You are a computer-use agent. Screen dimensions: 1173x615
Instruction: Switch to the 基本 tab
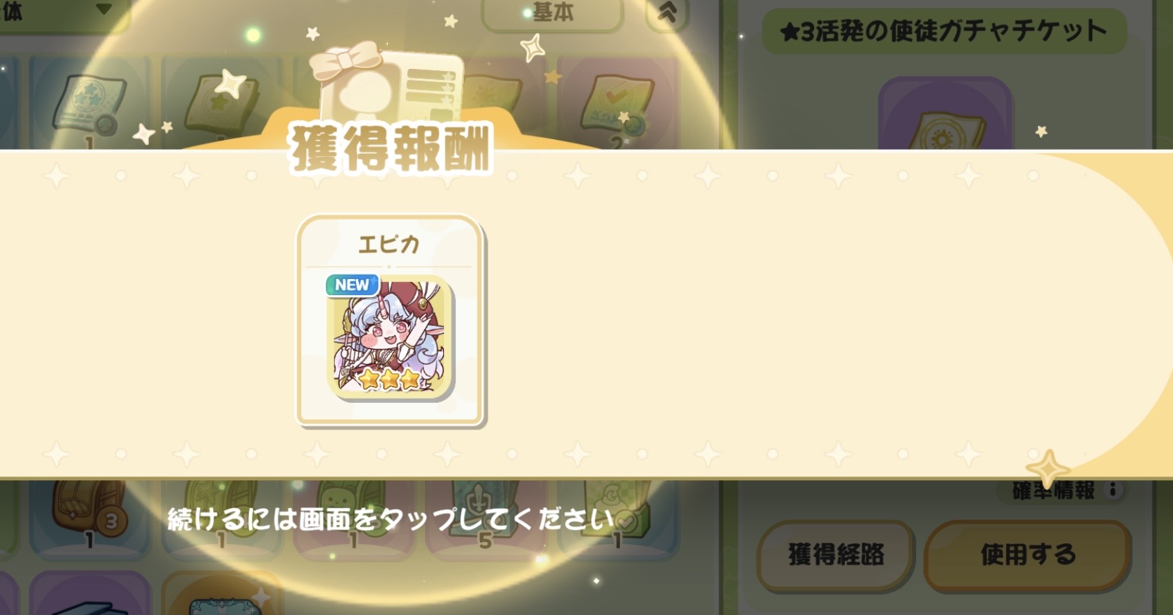[x=552, y=13]
